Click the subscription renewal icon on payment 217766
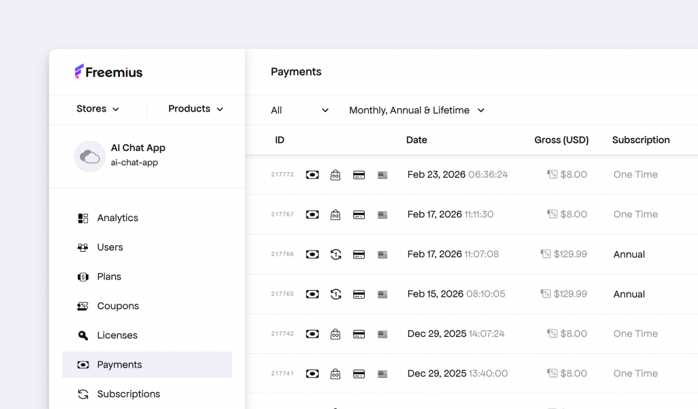Image resolution: width=698 pixels, height=409 pixels. click(335, 254)
